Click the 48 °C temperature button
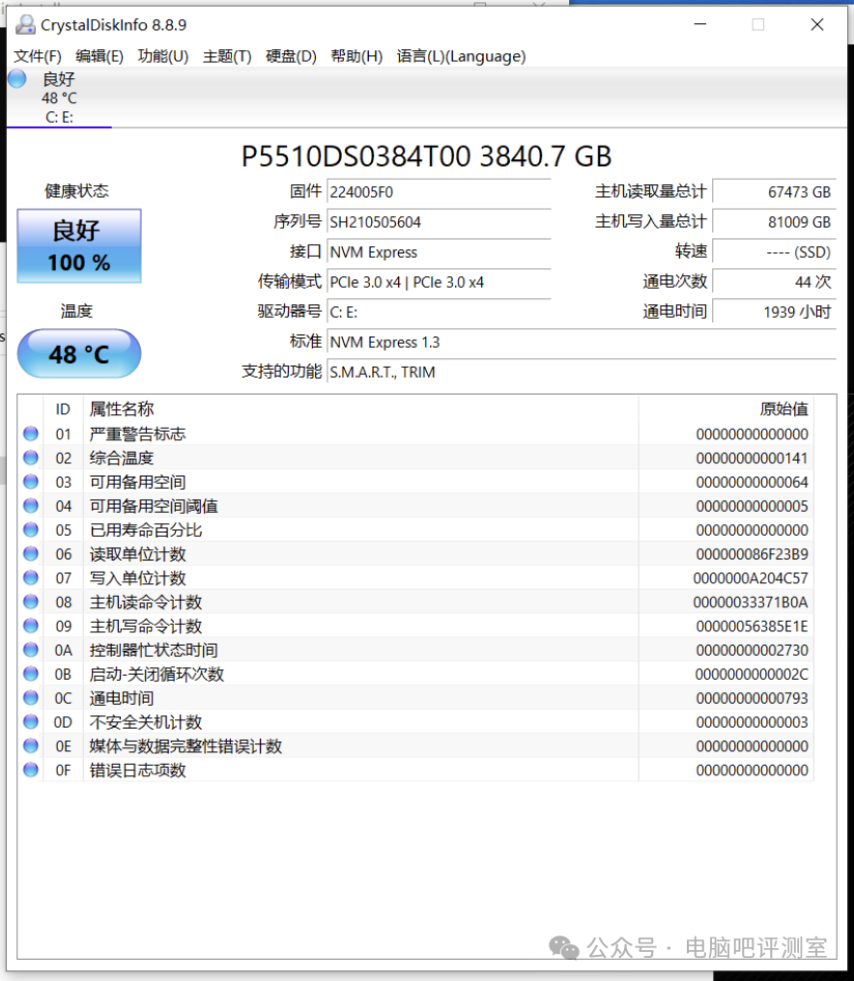Image resolution: width=854 pixels, height=981 pixels. [79, 354]
